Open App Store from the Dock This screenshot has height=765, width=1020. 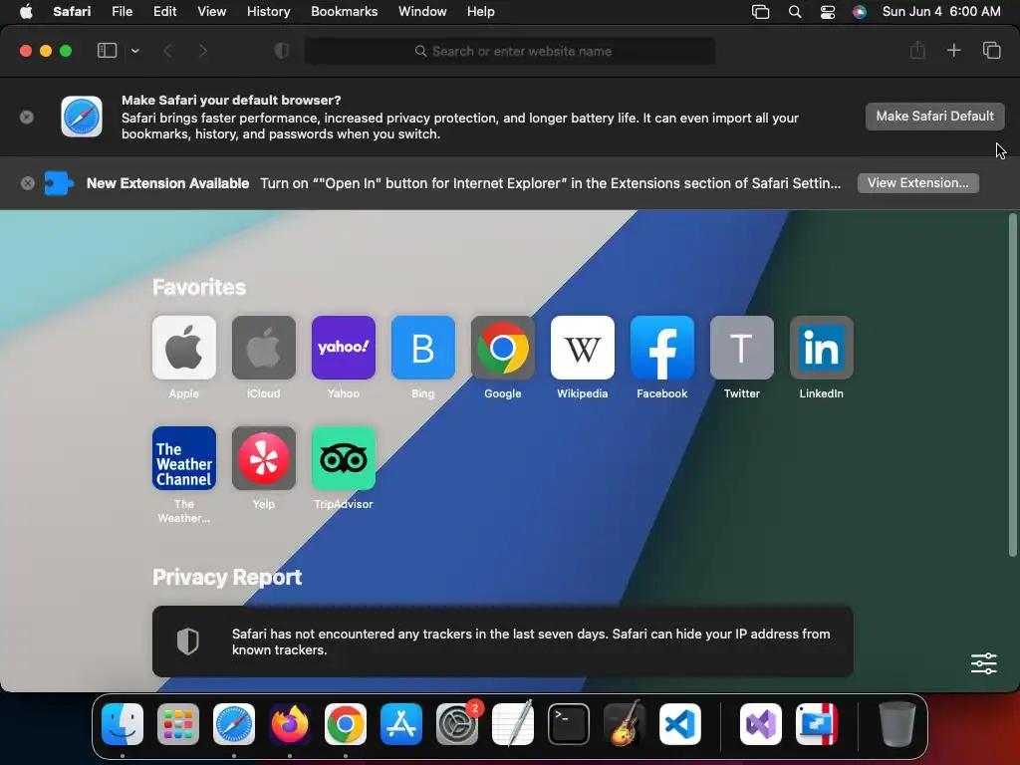[x=401, y=724]
